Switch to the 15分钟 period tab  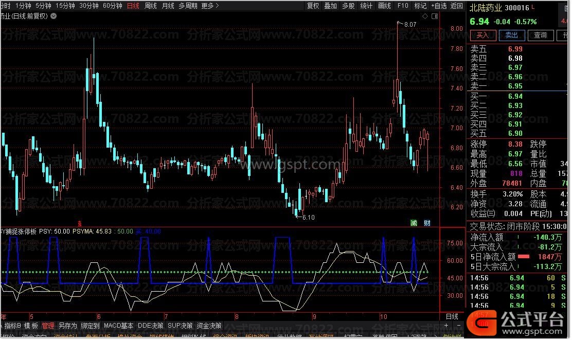click(65, 6)
